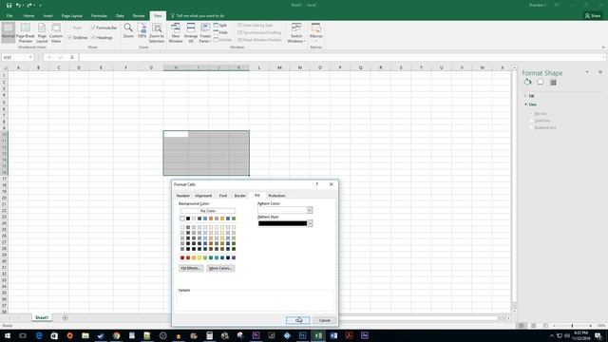Select the Gradient line radio option
Viewport: 608px width, 342px height.
coord(532,127)
